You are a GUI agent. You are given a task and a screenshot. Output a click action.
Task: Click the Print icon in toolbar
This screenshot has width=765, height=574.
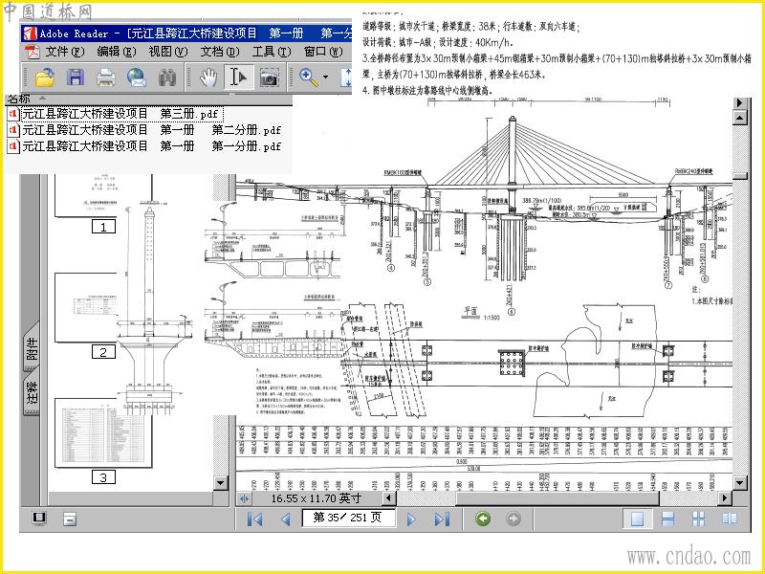pyautogui.click(x=106, y=77)
